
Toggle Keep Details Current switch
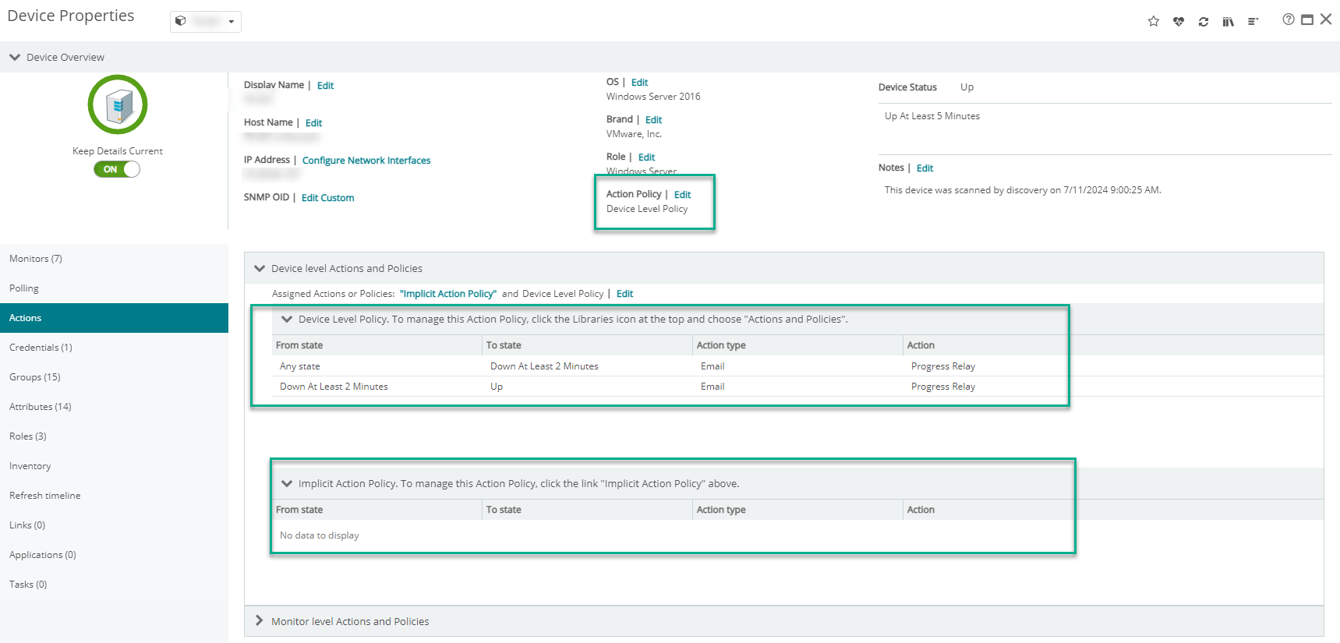(117, 169)
